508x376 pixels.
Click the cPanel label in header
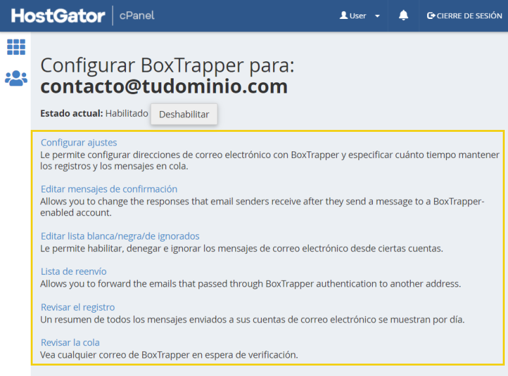coord(136,16)
